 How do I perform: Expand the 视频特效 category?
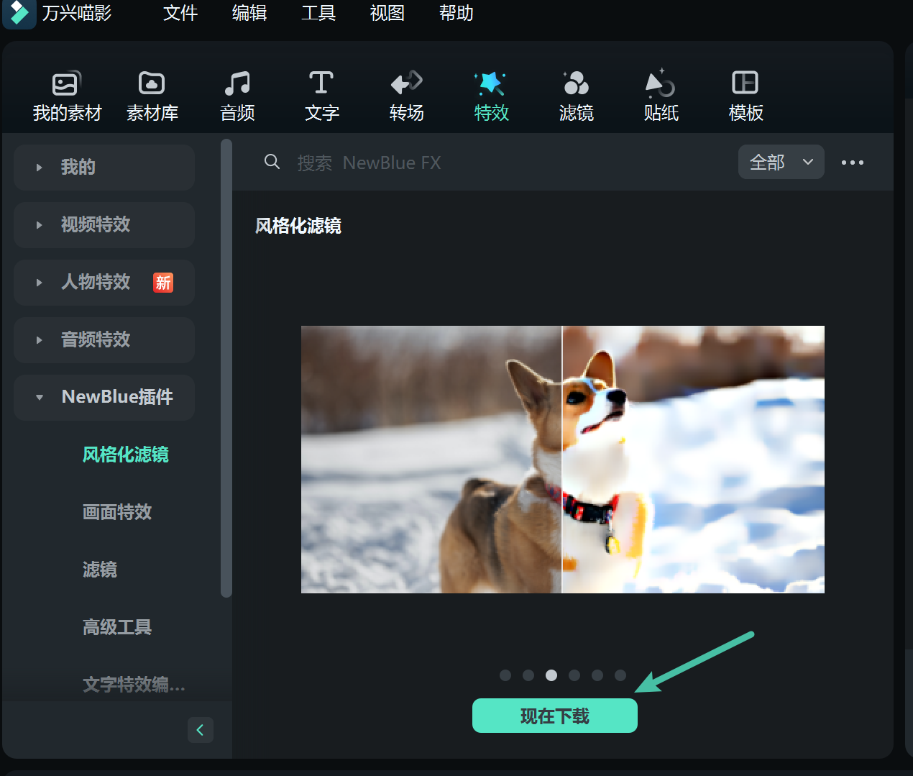(x=104, y=224)
